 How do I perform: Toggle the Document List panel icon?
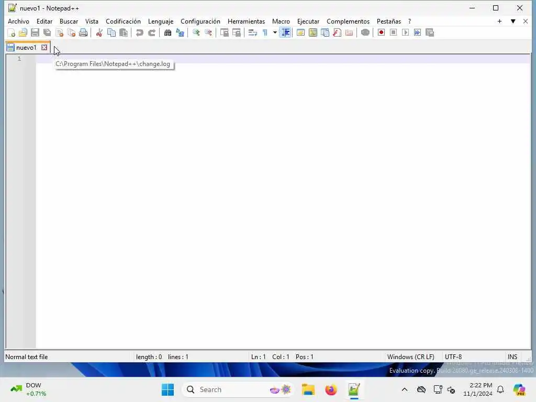325,33
